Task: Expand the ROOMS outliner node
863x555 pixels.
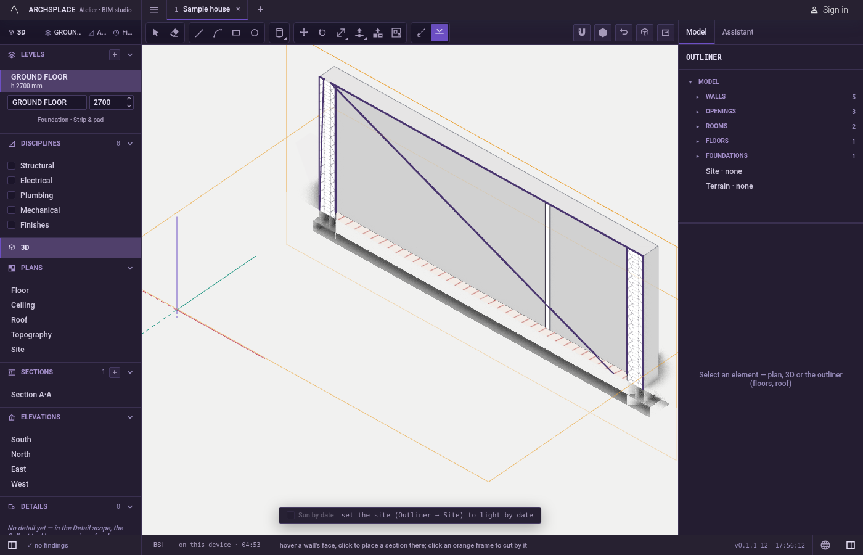Action: coord(698,126)
